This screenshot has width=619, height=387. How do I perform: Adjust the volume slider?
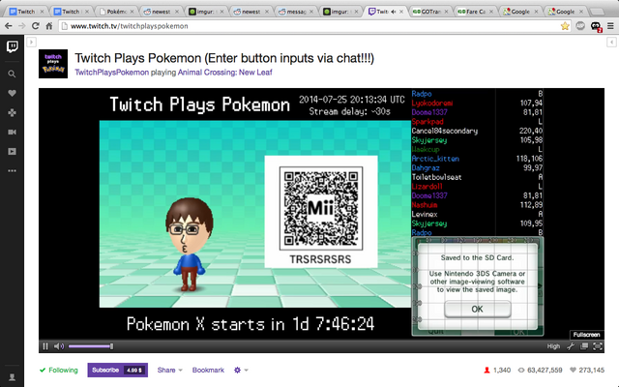tap(91, 346)
